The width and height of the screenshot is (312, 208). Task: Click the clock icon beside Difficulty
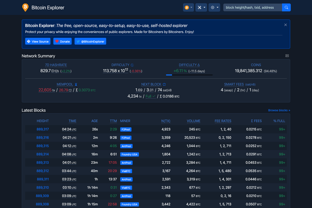click(132, 65)
